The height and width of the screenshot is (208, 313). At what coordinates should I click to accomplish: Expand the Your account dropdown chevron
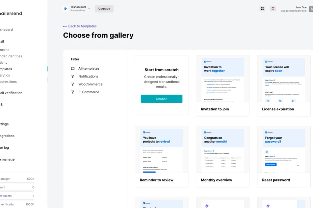[90, 9]
